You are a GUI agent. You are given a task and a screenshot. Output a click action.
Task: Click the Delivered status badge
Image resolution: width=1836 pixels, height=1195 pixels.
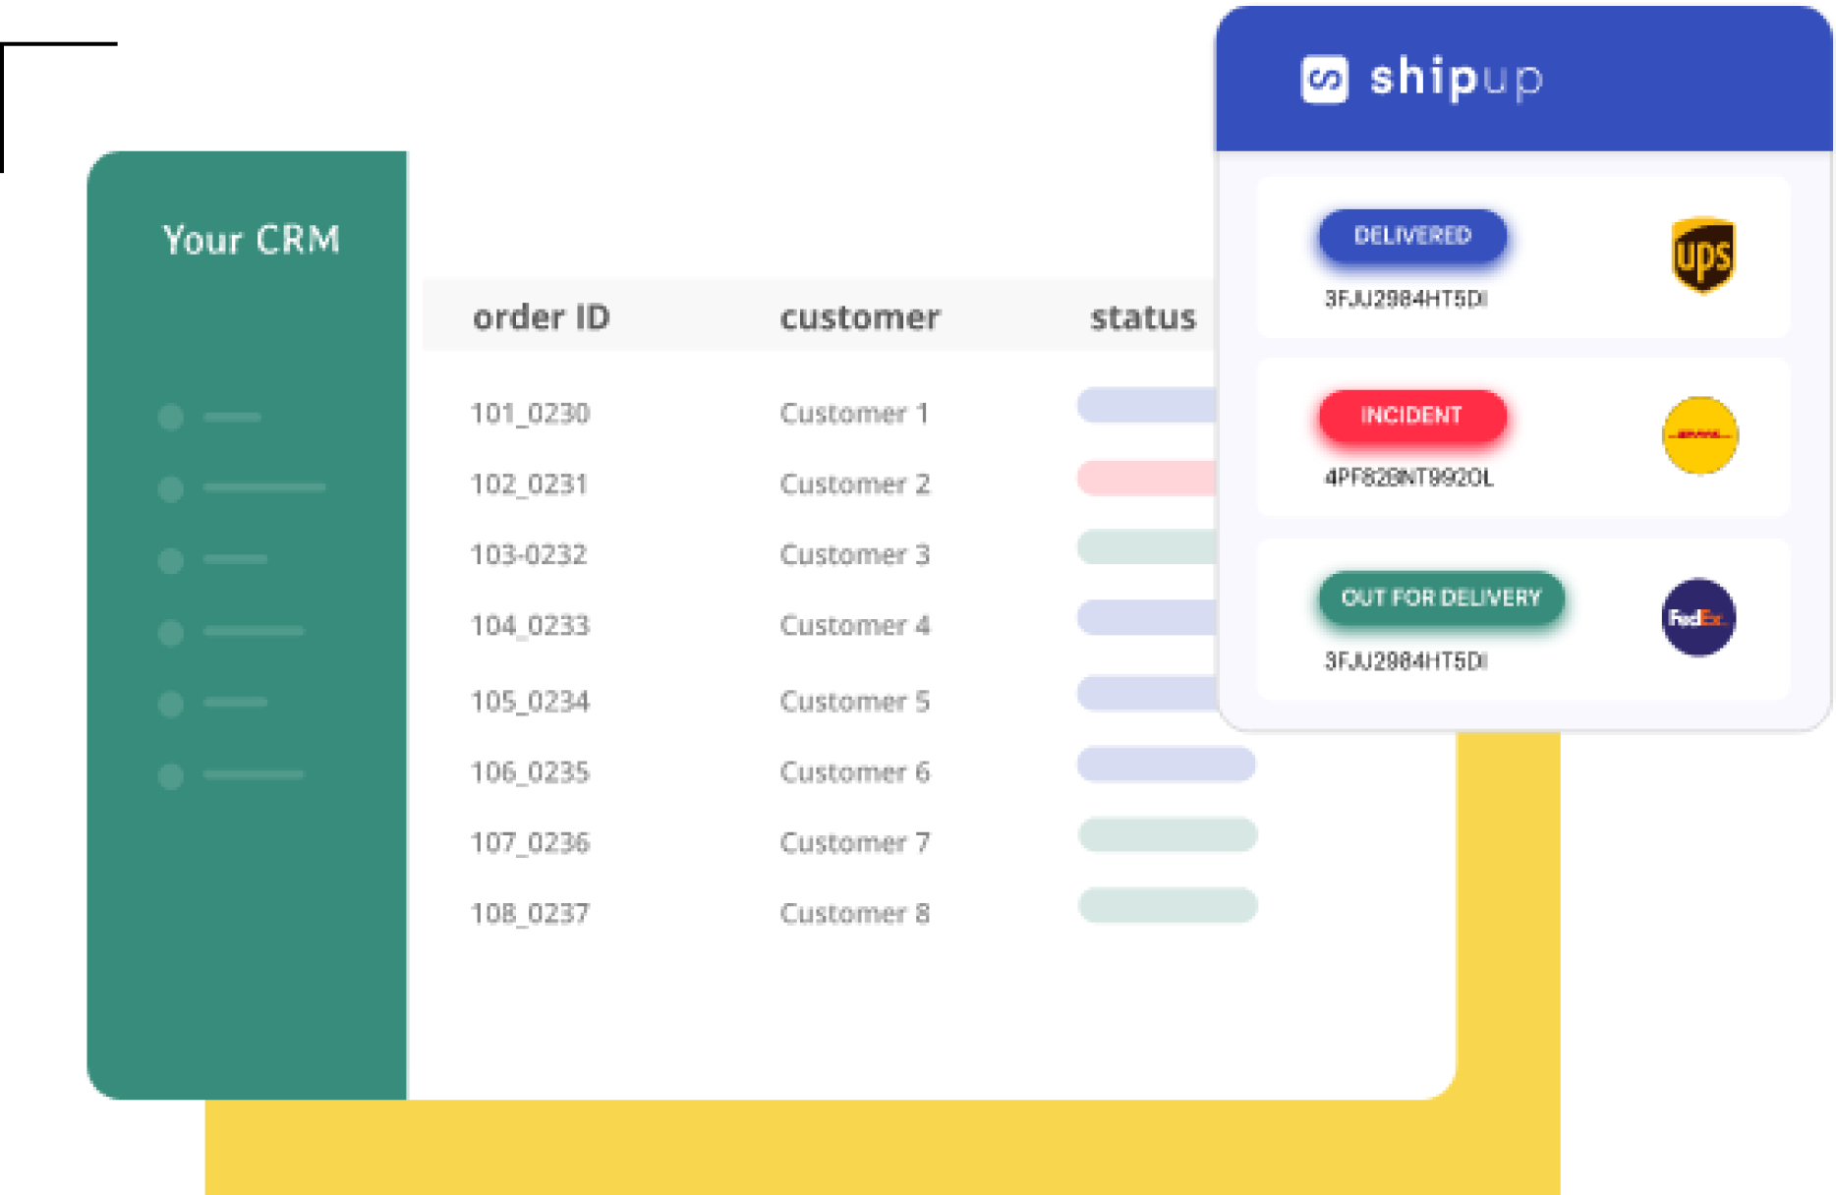click(x=1412, y=236)
